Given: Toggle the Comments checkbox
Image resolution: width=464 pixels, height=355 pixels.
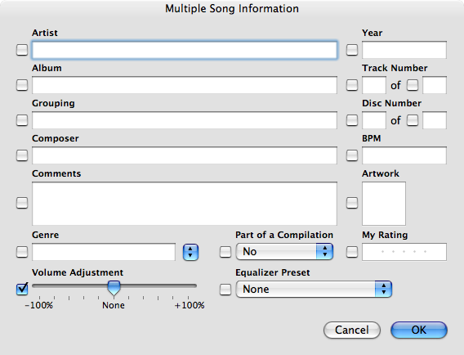Looking at the screenshot, I should [x=22, y=203].
